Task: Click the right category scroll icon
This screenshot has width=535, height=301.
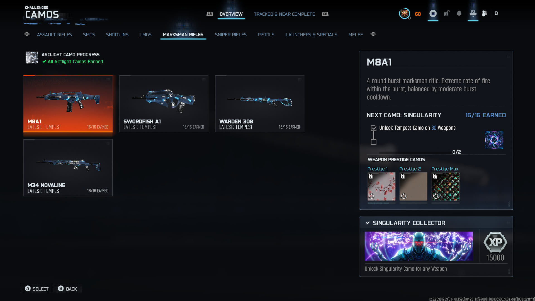Action: (373, 34)
